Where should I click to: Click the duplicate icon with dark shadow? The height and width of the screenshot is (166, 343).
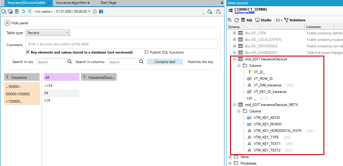coord(10,11)
